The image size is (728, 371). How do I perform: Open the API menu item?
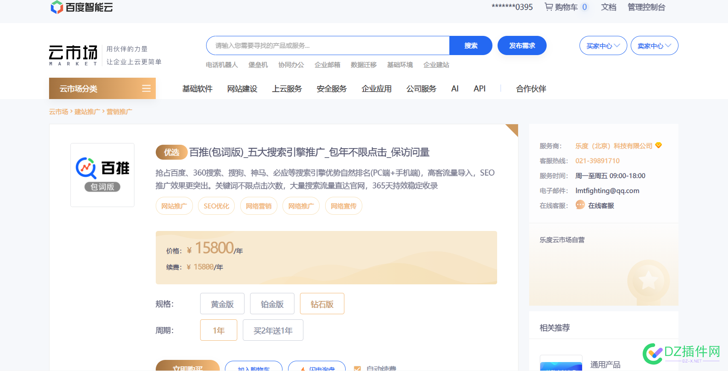(480, 88)
